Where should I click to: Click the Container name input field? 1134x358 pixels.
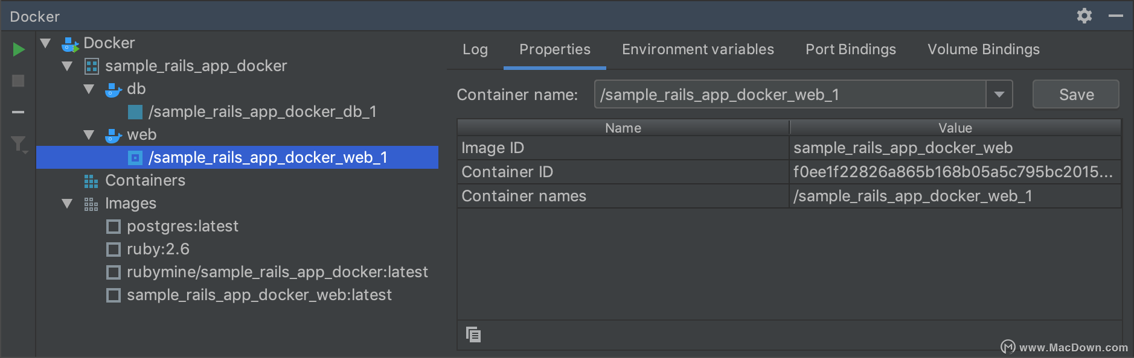790,95
